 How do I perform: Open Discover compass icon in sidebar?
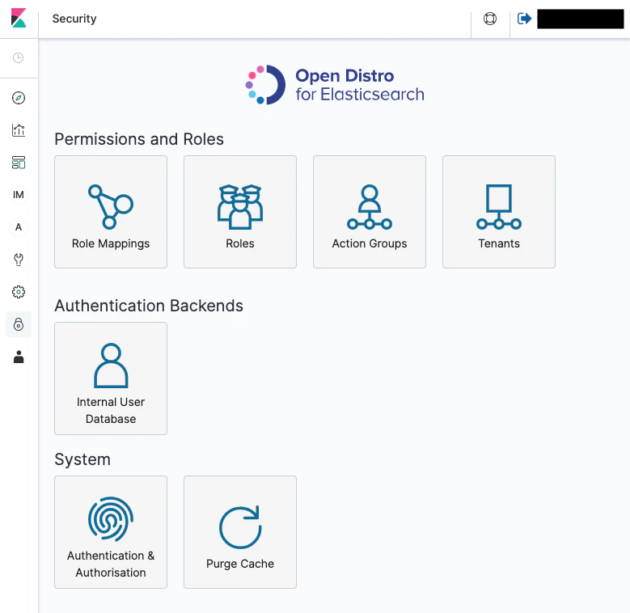coord(19,98)
